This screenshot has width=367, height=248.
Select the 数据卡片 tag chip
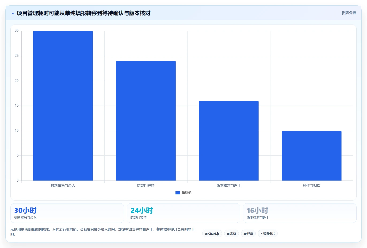(267, 234)
